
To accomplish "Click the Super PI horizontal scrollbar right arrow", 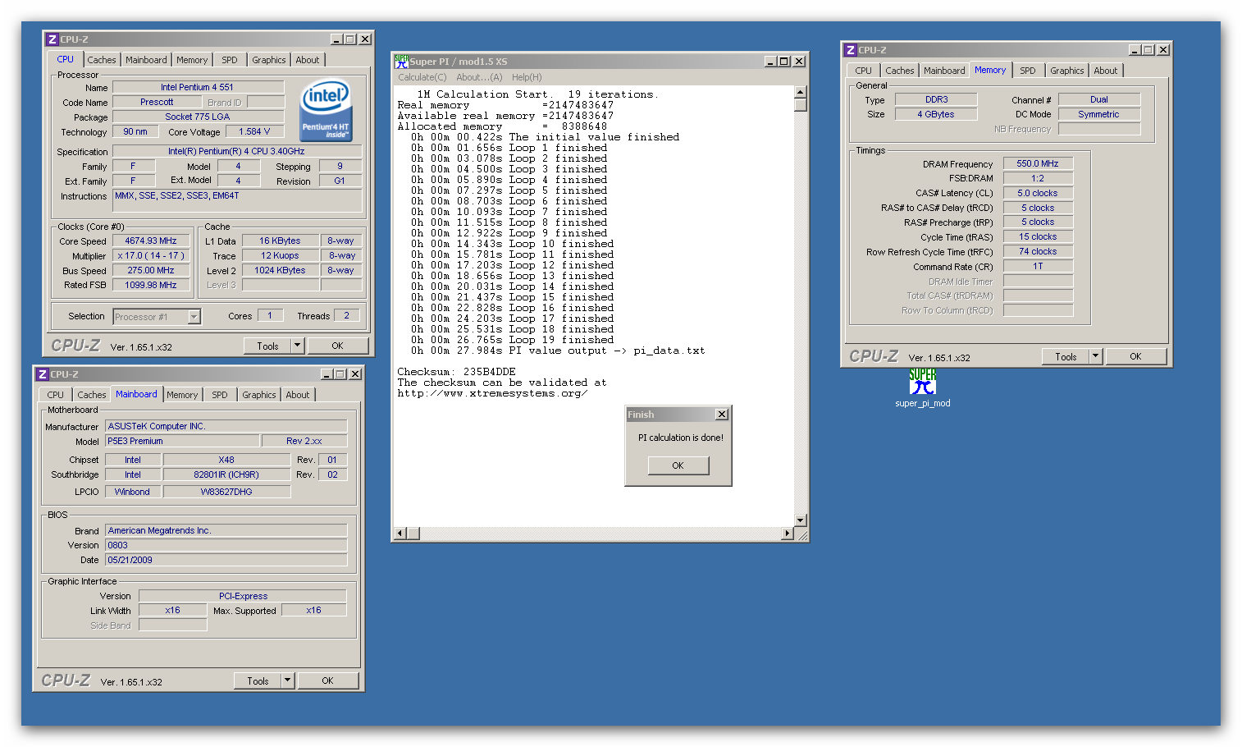I will point(788,534).
